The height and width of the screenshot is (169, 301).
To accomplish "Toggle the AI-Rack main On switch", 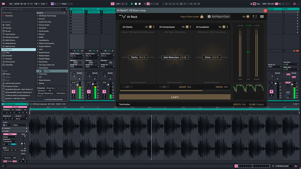I will [248, 17].
